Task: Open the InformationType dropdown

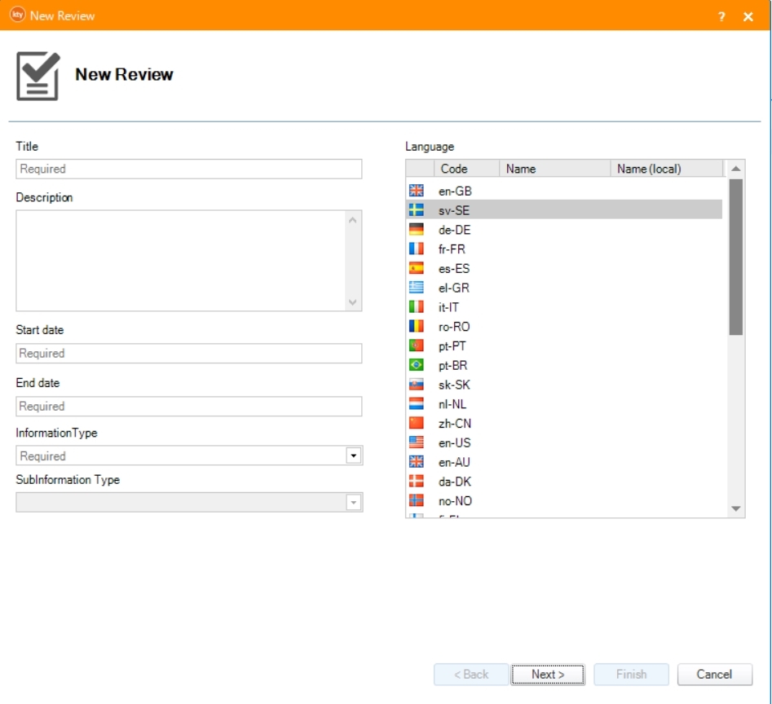Action: [x=353, y=456]
